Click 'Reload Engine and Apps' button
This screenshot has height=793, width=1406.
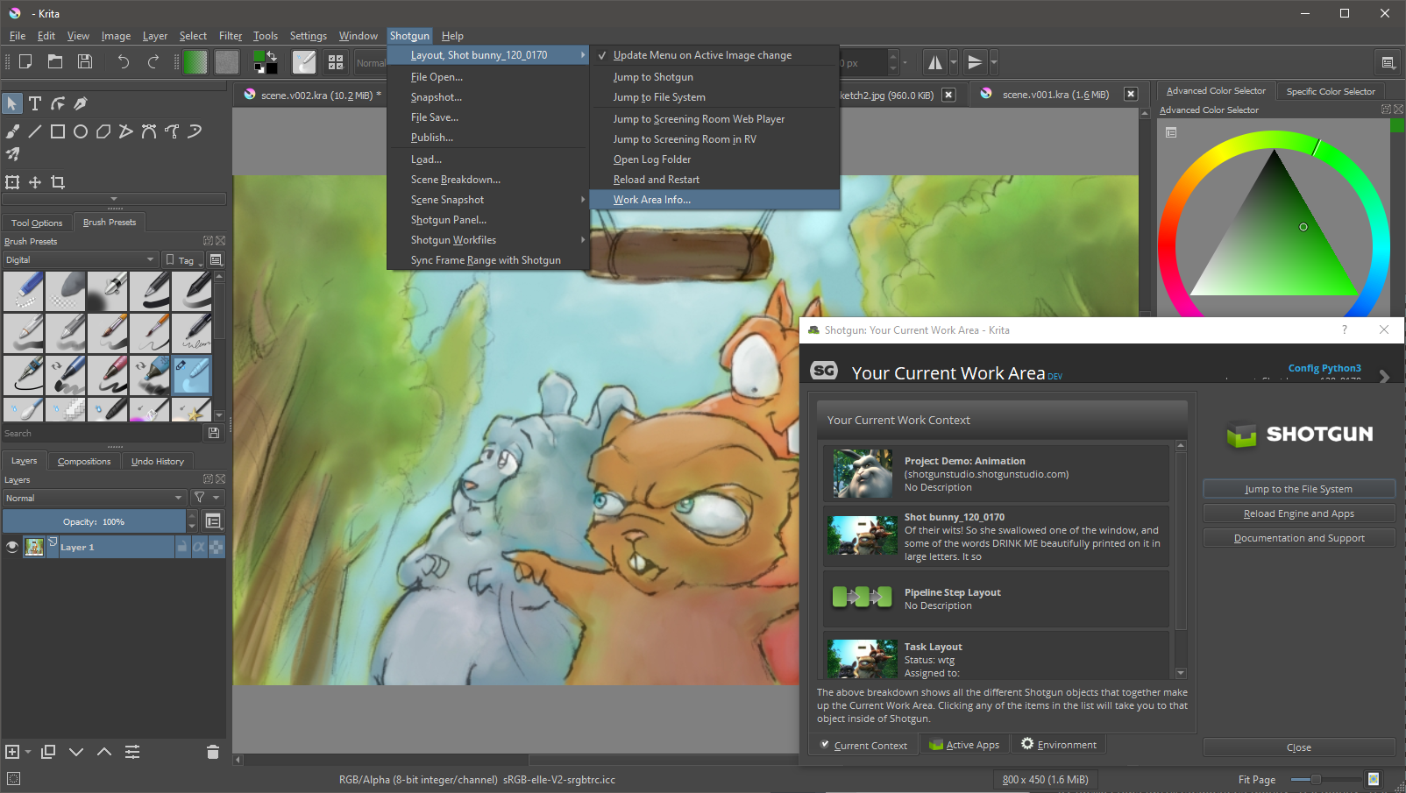tap(1298, 513)
